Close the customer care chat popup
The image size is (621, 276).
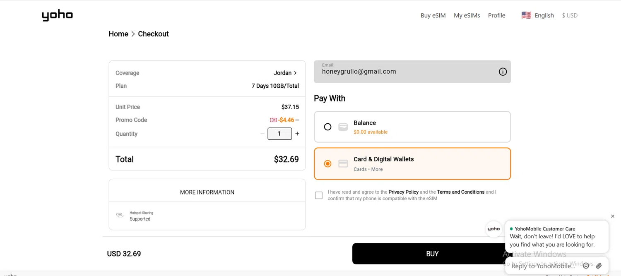[613, 216]
